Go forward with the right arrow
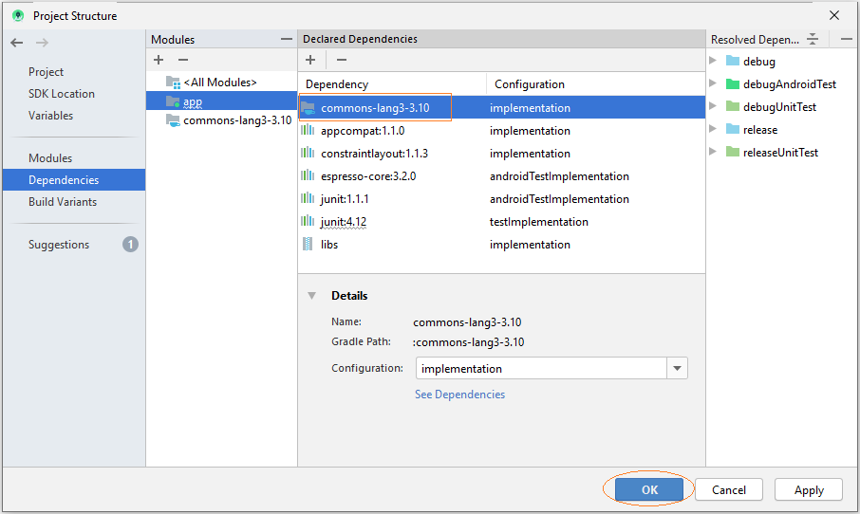 pos(42,43)
